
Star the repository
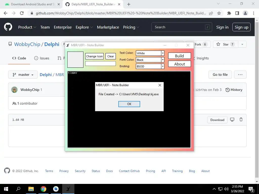[x=226, y=44]
